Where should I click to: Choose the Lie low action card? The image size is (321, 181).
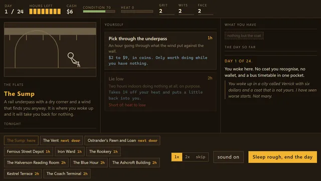(x=160, y=92)
